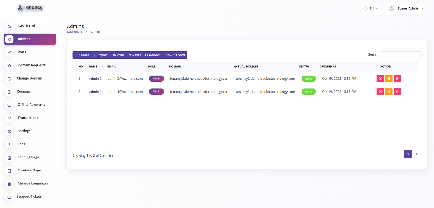Toggle the Active status badge for Admin 1
This screenshot has width=434, height=208.
pyautogui.click(x=308, y=92)
